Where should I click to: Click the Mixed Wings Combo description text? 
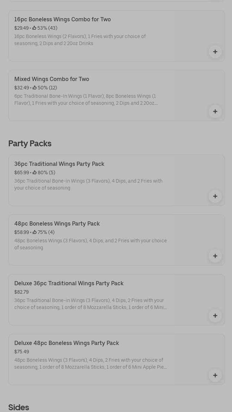pos(86,100)
